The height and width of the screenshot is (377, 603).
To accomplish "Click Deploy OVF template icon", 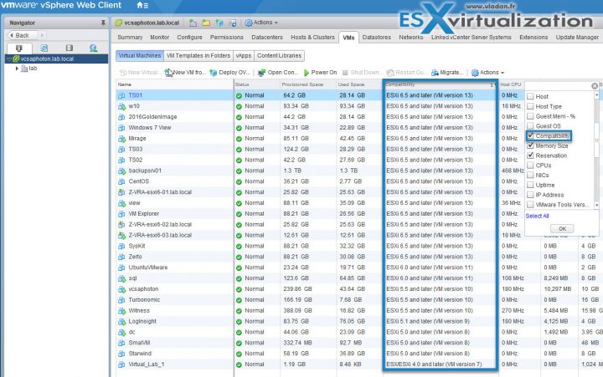I will tap(214, 72).
